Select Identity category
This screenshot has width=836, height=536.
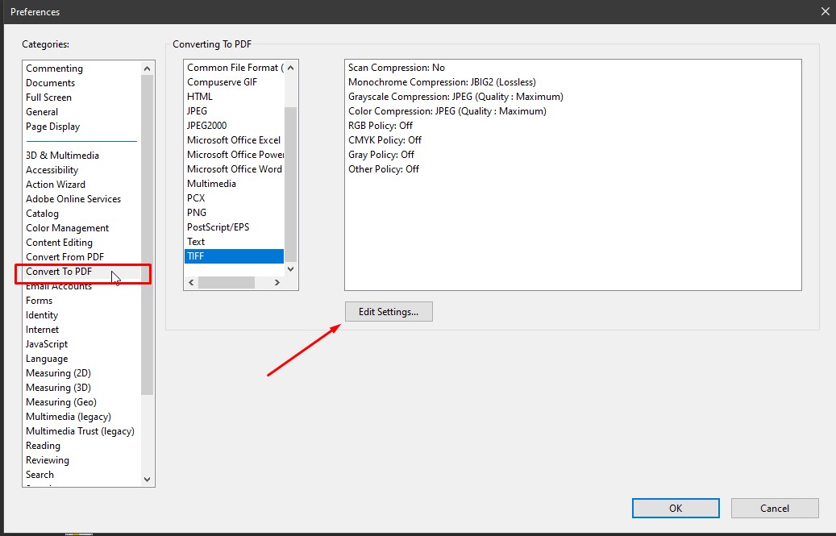tap(42, 315)
